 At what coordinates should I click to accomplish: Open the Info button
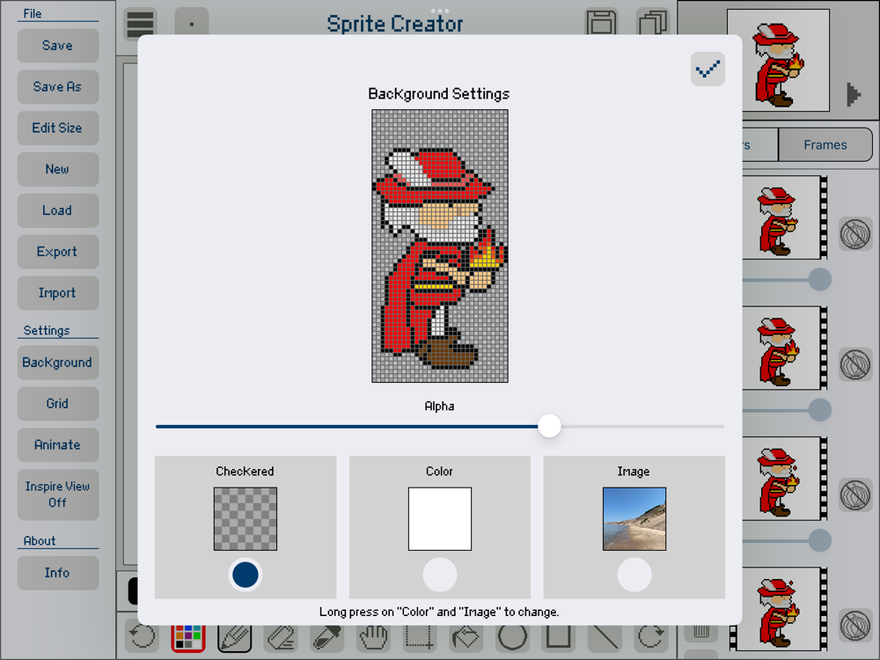[58, 573]
